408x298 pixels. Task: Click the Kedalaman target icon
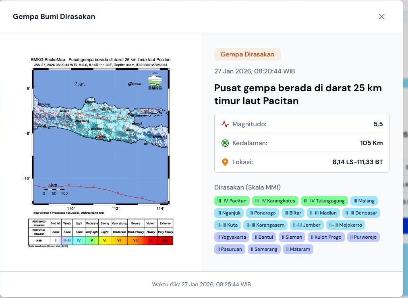click(x=225, y=143)
